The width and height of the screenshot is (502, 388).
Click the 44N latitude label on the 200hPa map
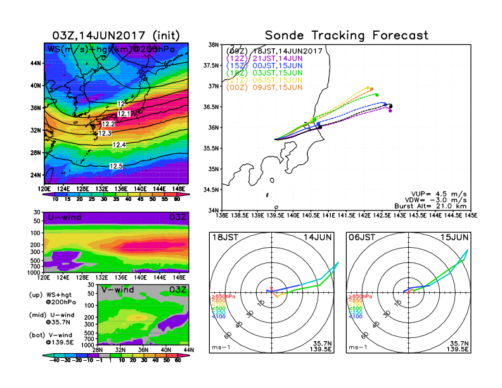(x=36, y=63)
